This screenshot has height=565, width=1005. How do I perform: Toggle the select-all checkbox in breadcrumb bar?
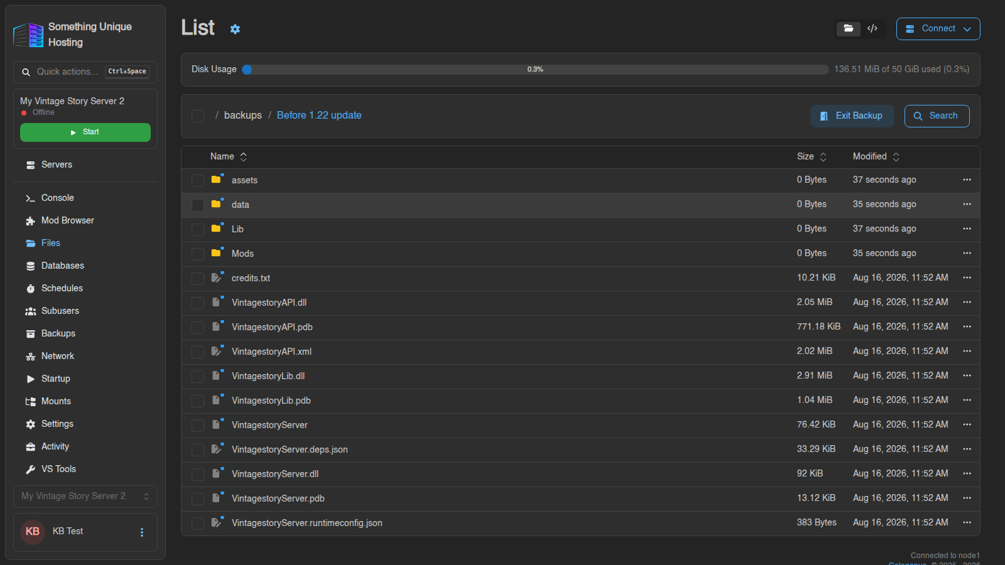[198, 116]
